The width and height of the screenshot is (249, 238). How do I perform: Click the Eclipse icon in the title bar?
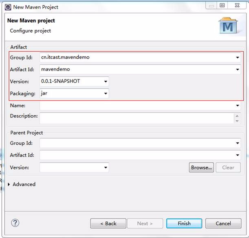(8, 7)
